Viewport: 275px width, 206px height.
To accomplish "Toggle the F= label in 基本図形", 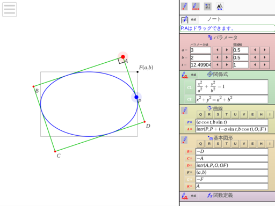I will [x=190, y=172].
